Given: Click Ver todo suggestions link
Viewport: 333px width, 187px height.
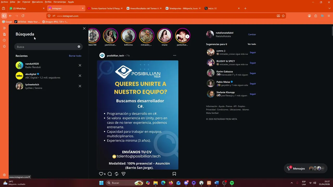Looking at the screenshot, I should click(252, 44).
